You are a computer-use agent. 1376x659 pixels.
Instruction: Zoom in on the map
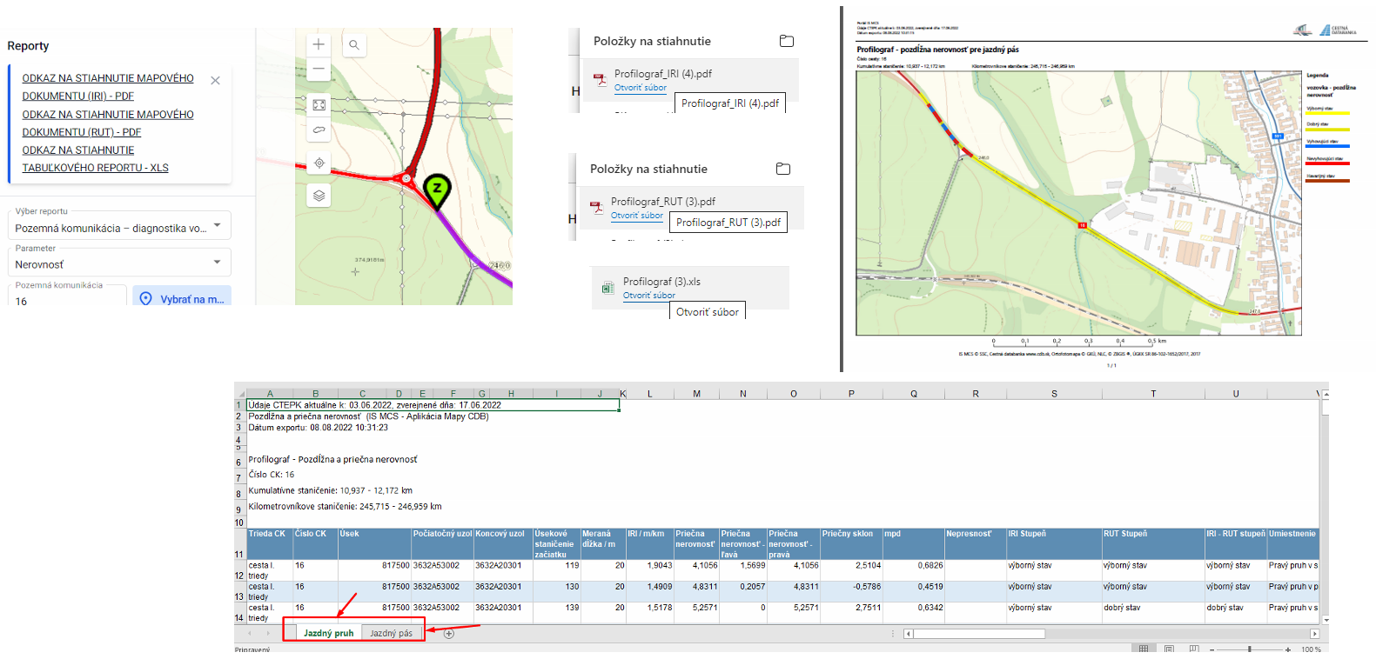[x=319, y=44]
